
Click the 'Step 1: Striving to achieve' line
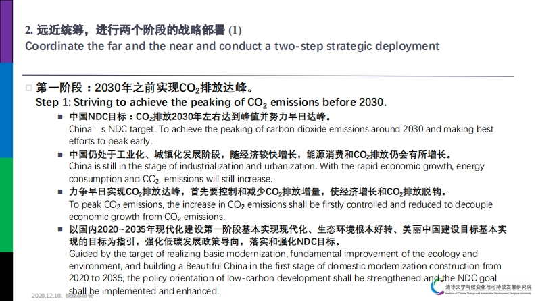click(x=211, y=103)
